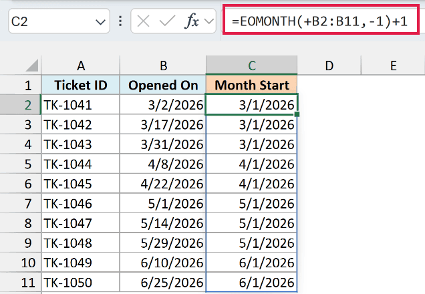
Task: Open the Insert Function fx dialog
Action: (192, 21)
